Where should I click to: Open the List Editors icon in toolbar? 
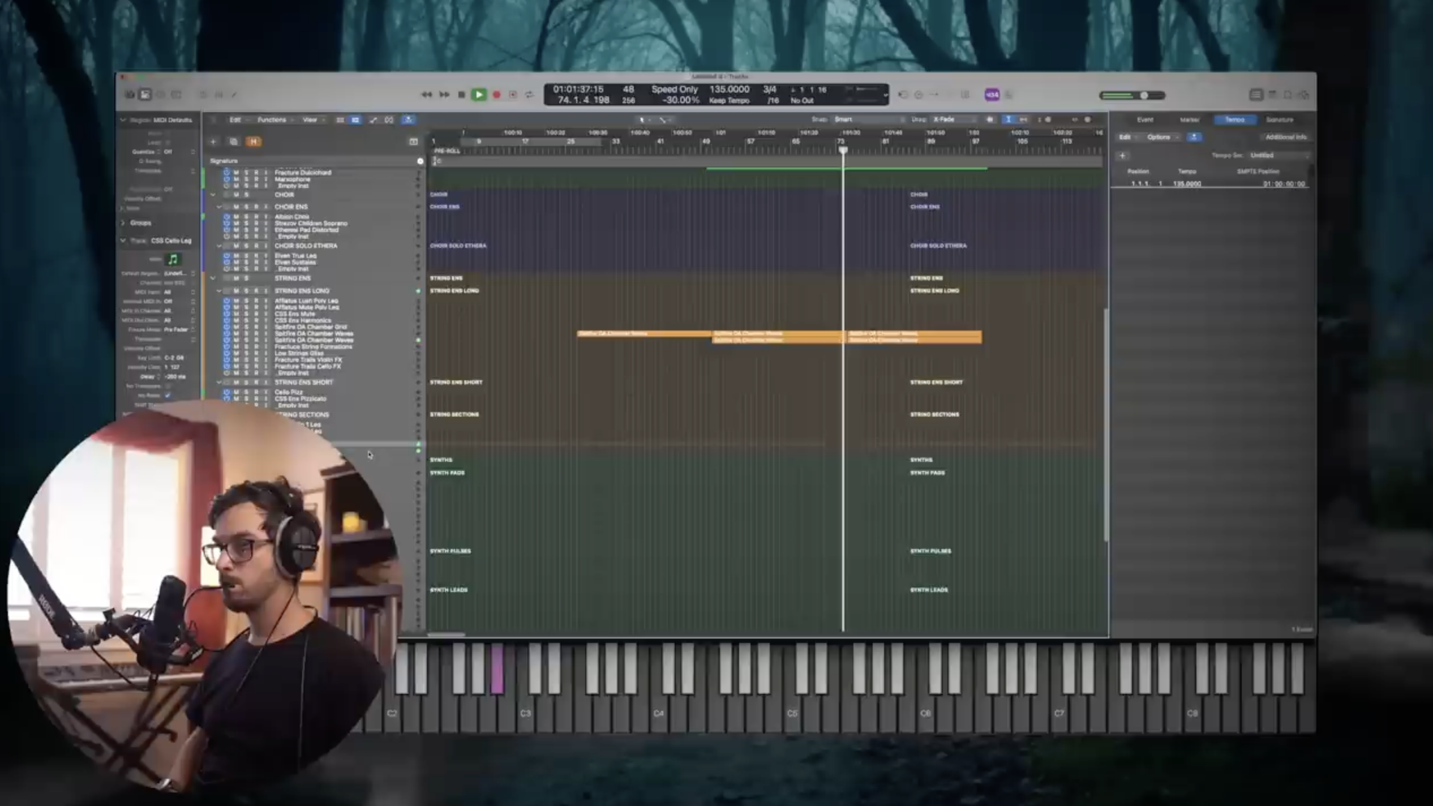tap(1256, 95)
